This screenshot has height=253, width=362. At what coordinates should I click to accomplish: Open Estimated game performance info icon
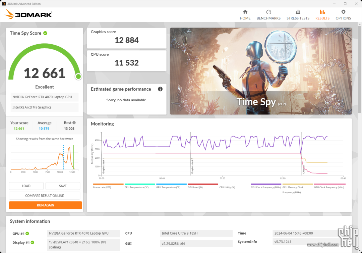(160, 89)
